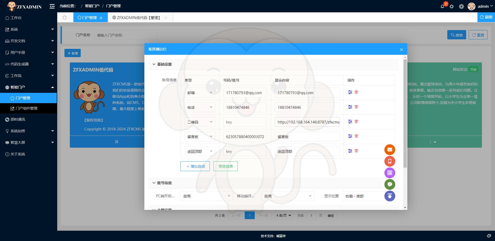Open the more options icon on green card

coord(433,142)
